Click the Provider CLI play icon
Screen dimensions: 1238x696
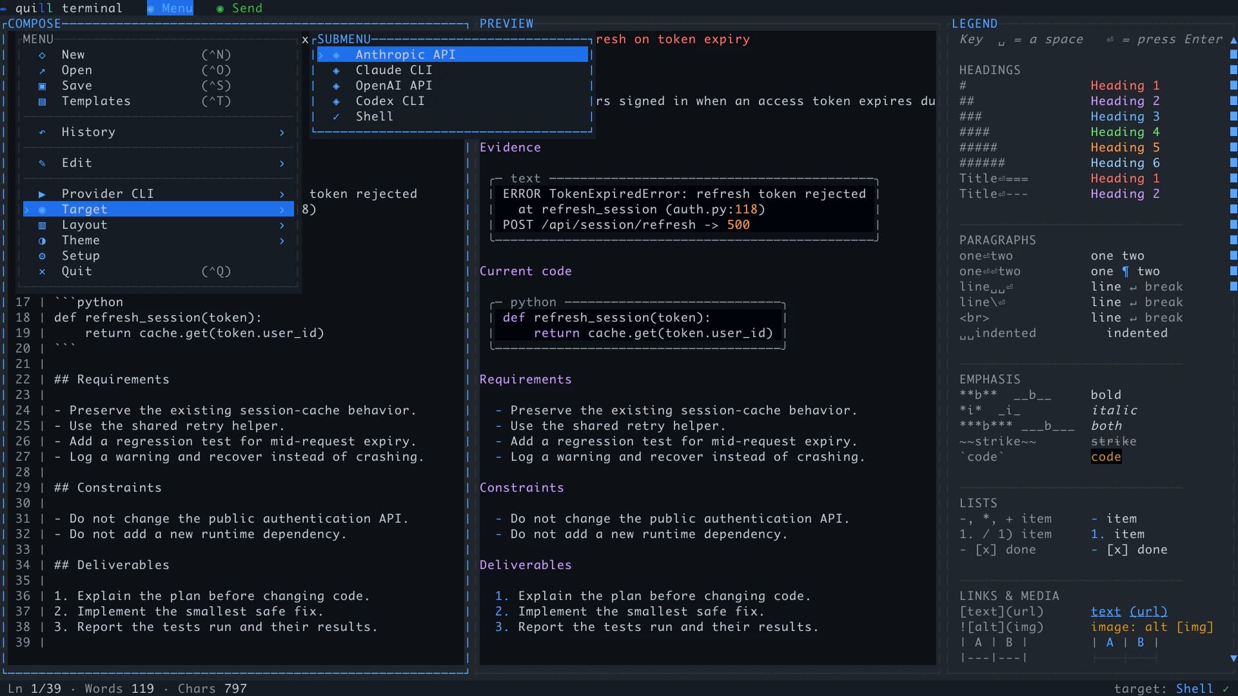click(42, 195)
